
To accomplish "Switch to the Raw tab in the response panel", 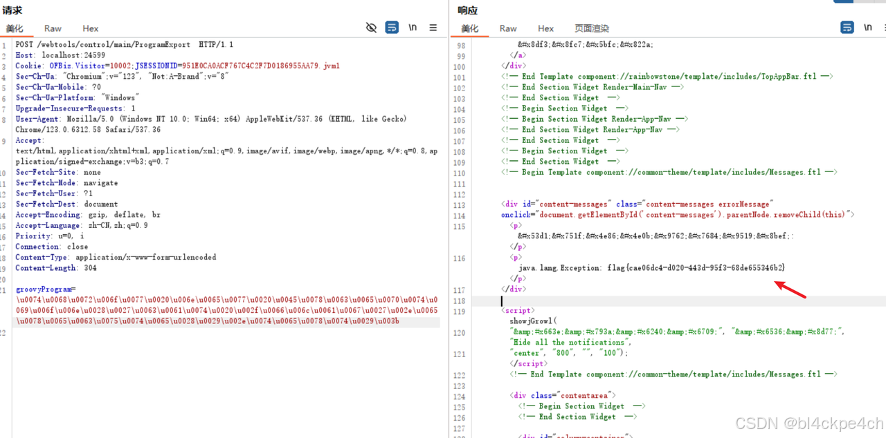I will [x=508, y=28].
